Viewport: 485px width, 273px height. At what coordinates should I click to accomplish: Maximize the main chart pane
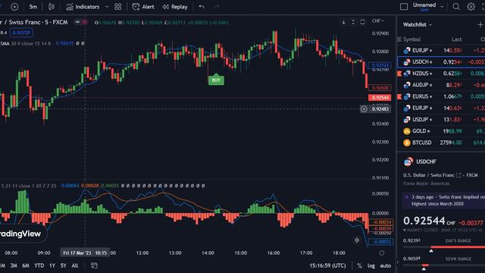tap(362, 22)
